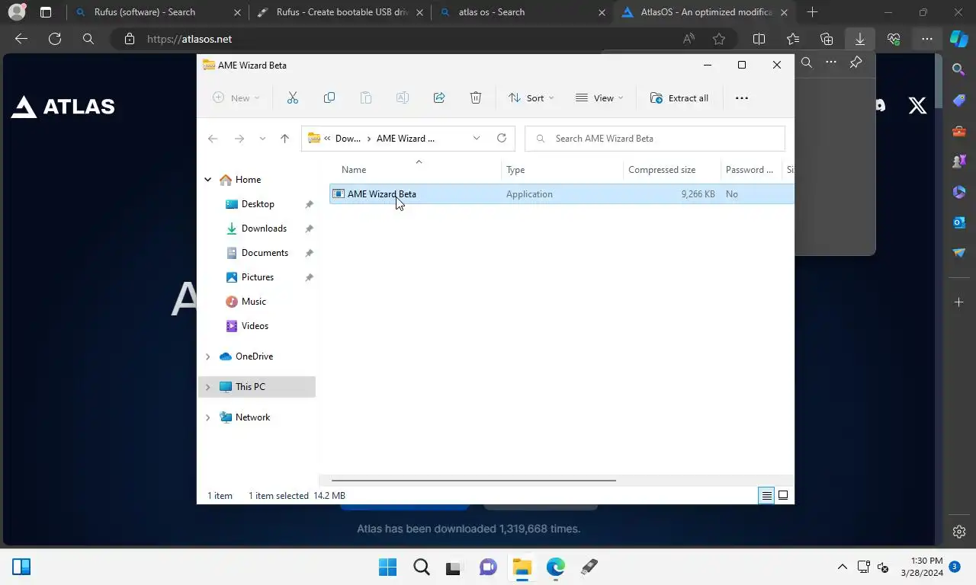Click the Cut scissors icon in Explorer toolbar
976x585 pixels.
coord(293,97)
